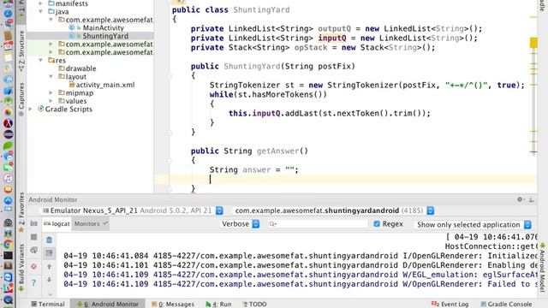Toggle the scroll-to-end icon in logcat

50,253
